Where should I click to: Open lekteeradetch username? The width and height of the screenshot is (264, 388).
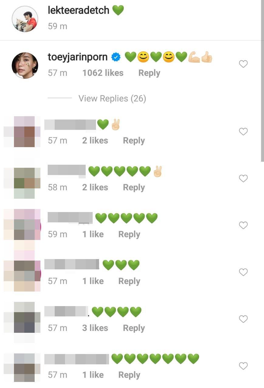[78, 10]
